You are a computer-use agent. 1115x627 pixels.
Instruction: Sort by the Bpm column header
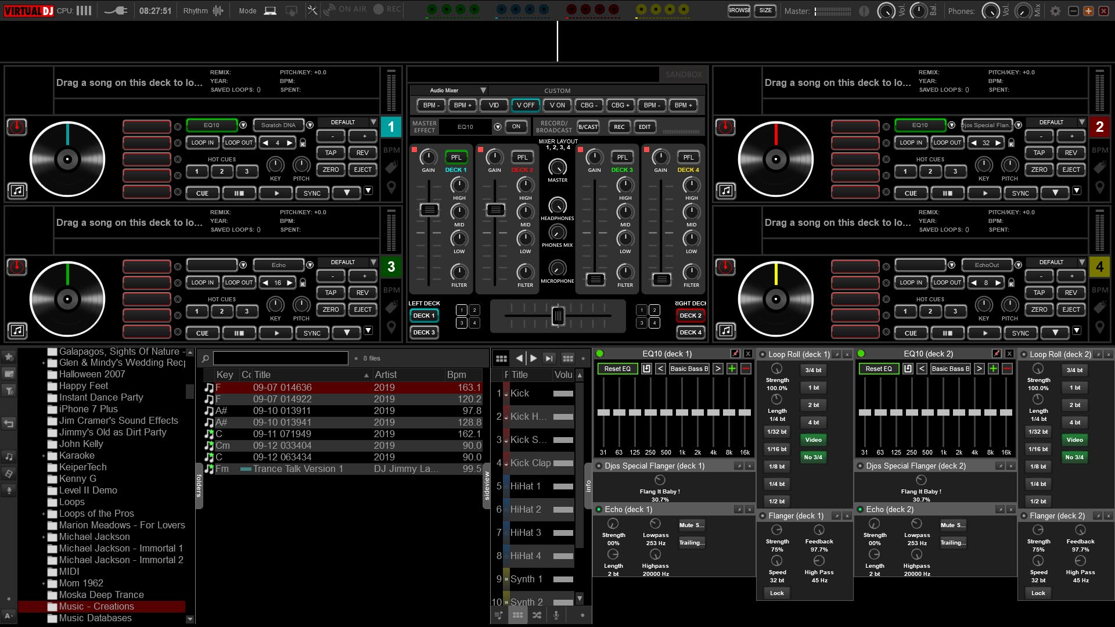(463, 375)
